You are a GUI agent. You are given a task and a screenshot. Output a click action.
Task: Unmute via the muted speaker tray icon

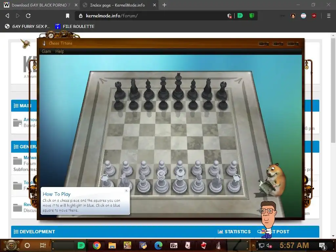click(x=269, y=245)
